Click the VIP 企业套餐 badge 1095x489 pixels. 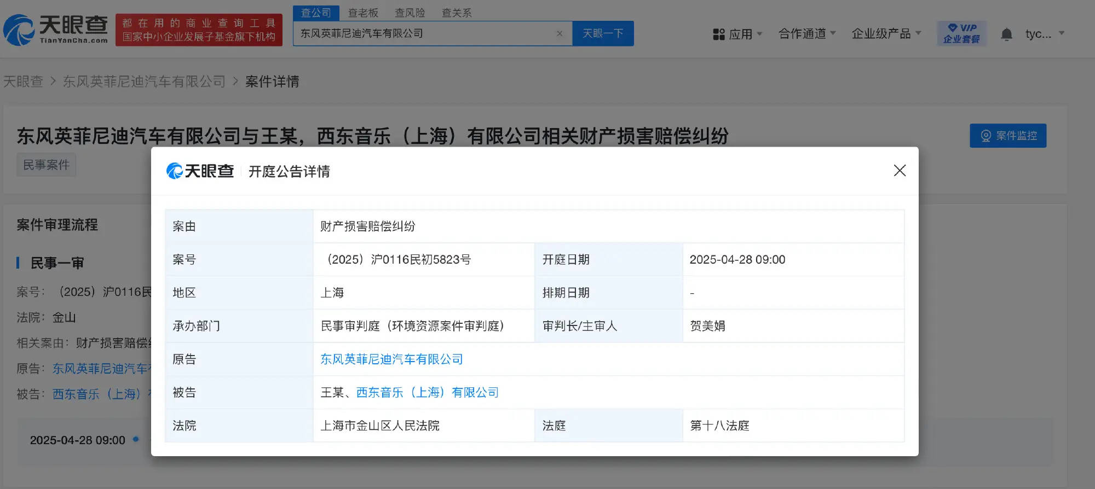(961, 33)
